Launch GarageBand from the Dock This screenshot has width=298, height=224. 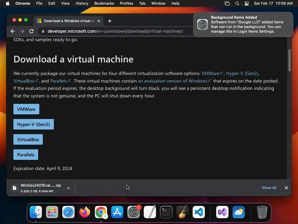182,212
